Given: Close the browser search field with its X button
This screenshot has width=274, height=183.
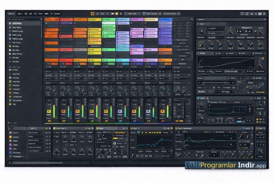Looking at the screenshot, I should click(41, 19).
